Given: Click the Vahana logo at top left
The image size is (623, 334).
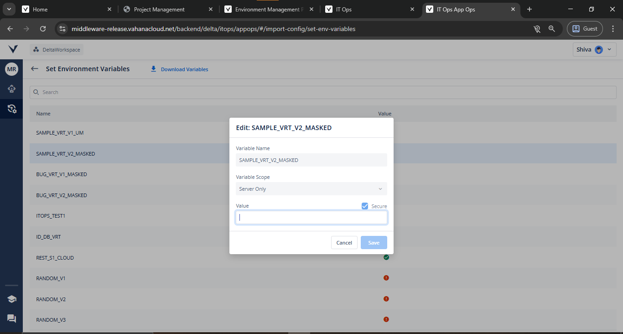Looking at the screenshot, I should (13, 49).
